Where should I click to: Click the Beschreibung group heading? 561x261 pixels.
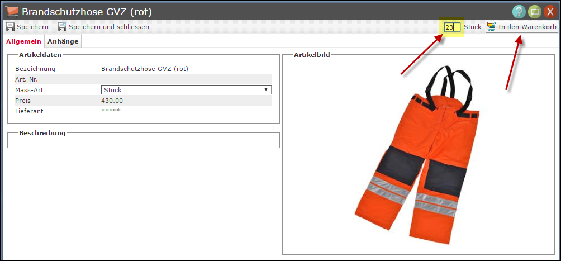42,133
